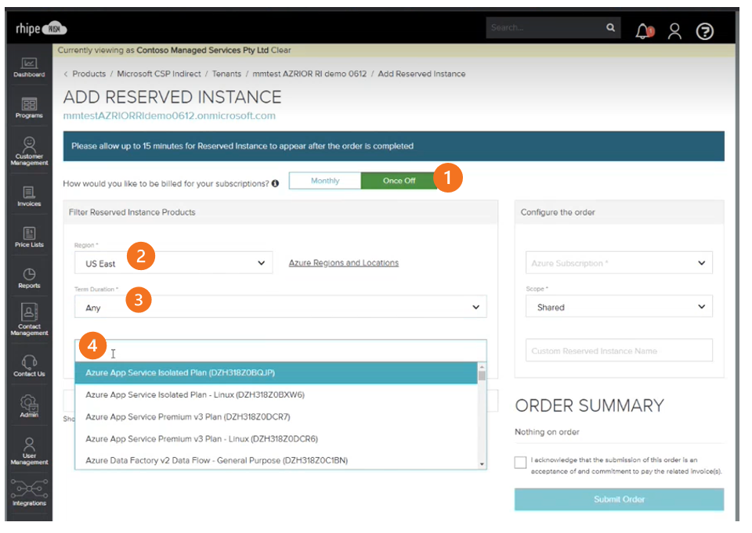The height and width of the screenshot is (533, 752).
Task: Choose Azure App Service Isolated Plan - Linux
Action: tap(276, 395)
